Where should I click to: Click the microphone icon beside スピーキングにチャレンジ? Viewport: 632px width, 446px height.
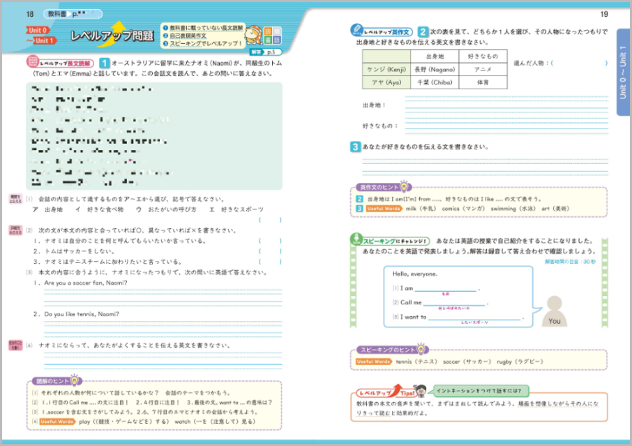[x=356, y=239]
